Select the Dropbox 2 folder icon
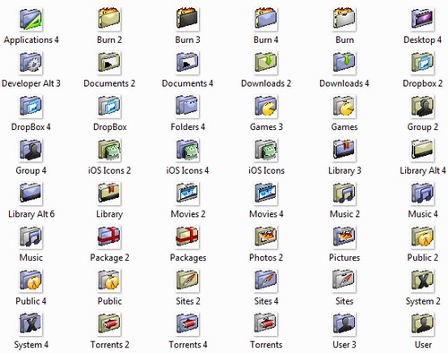 coord(422,63)
